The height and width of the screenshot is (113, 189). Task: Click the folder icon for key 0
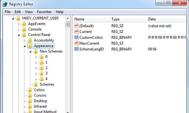point(41,57)
